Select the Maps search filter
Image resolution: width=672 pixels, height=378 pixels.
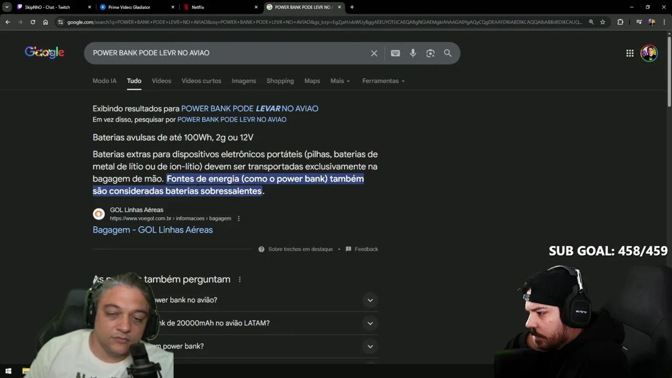point(312,81)
